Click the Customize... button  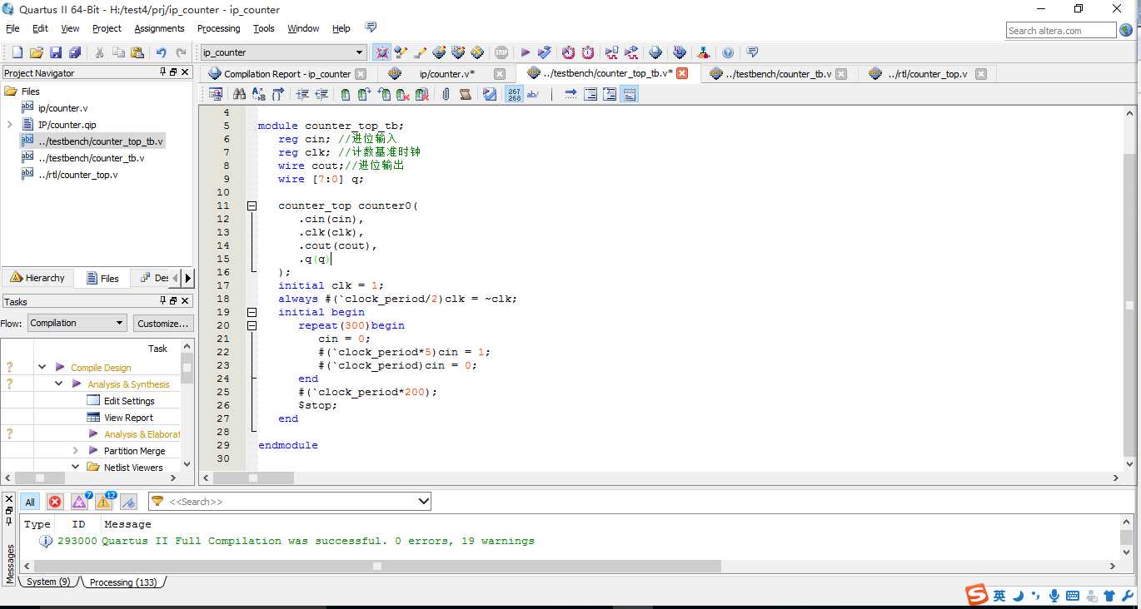tap(163, 323)
